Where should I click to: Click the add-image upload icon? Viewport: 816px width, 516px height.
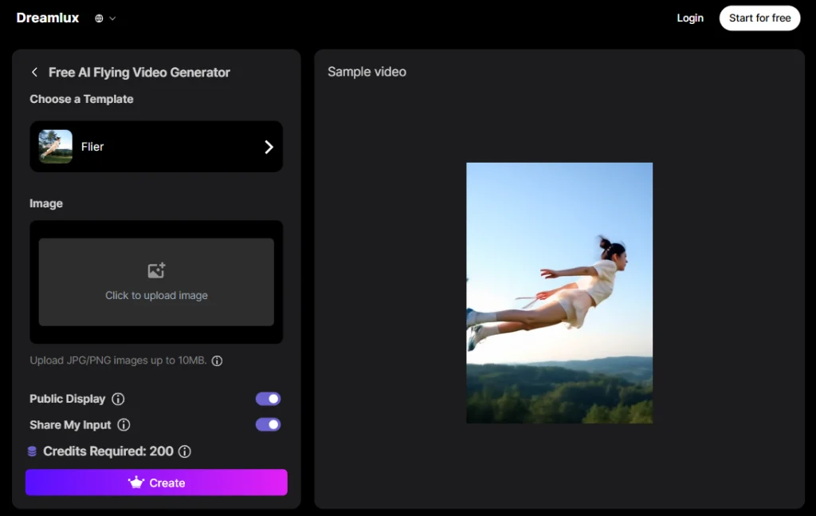click(x=156, y=271)
